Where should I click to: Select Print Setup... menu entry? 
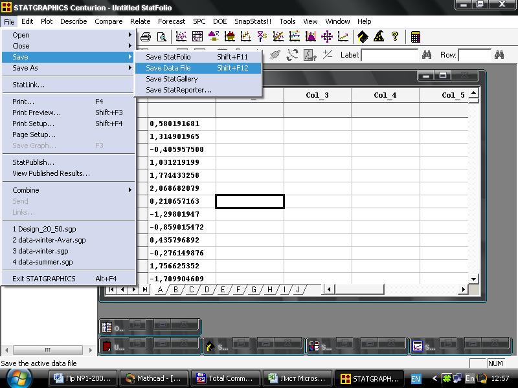click(69, 124)
